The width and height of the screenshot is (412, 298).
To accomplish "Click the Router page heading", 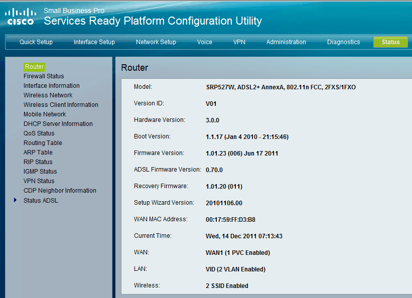I will 134,68.
